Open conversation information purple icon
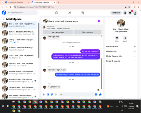 click(x=99, y=21)
